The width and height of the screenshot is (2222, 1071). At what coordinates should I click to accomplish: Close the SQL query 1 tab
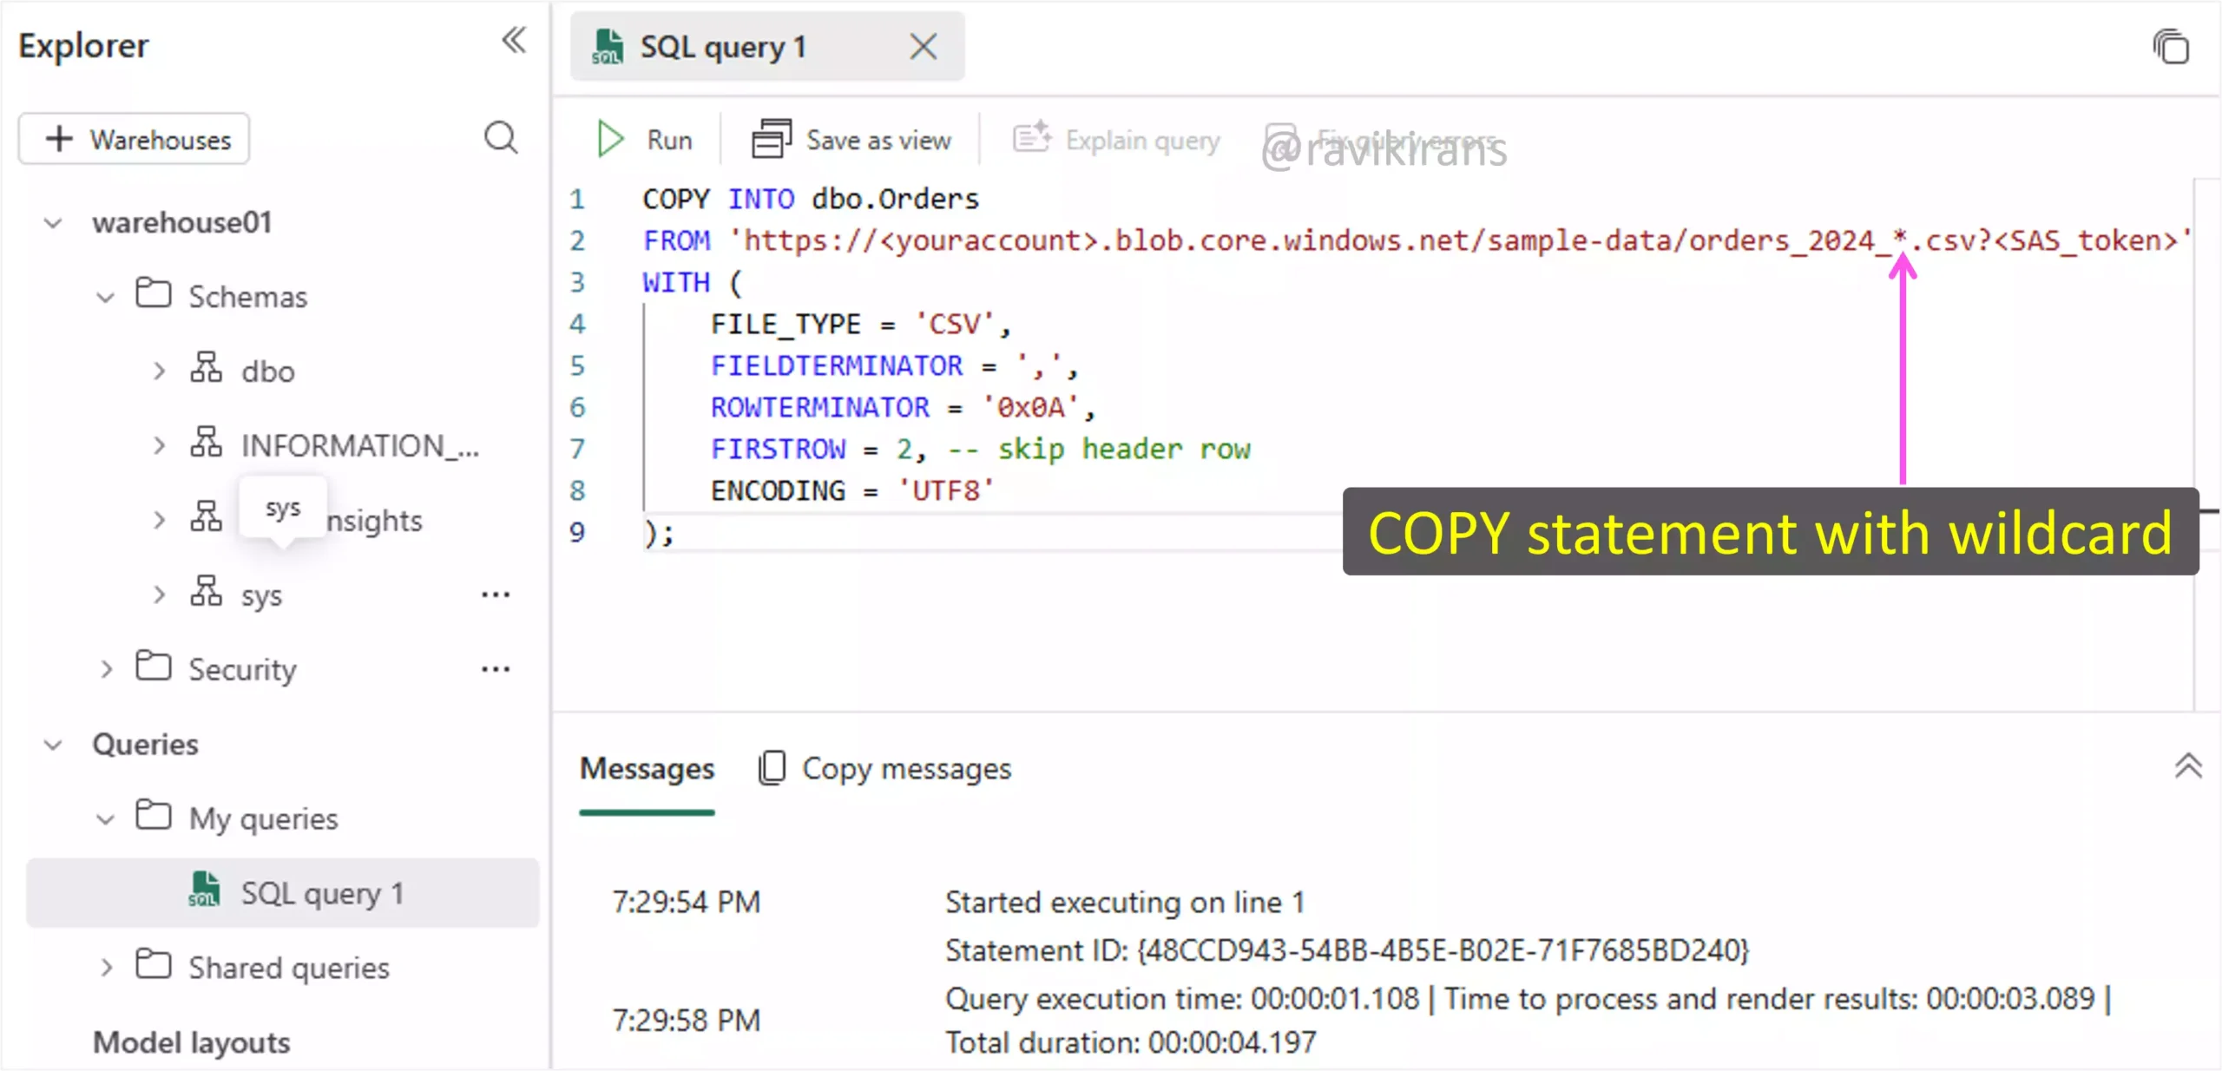click(924, 46)
